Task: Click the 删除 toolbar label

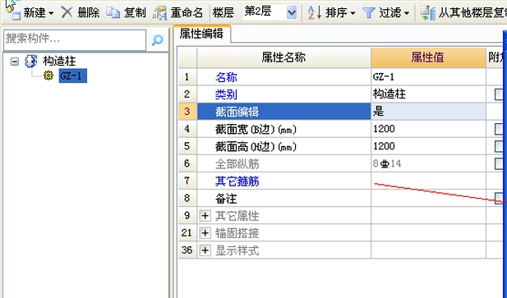Action: 88,13
